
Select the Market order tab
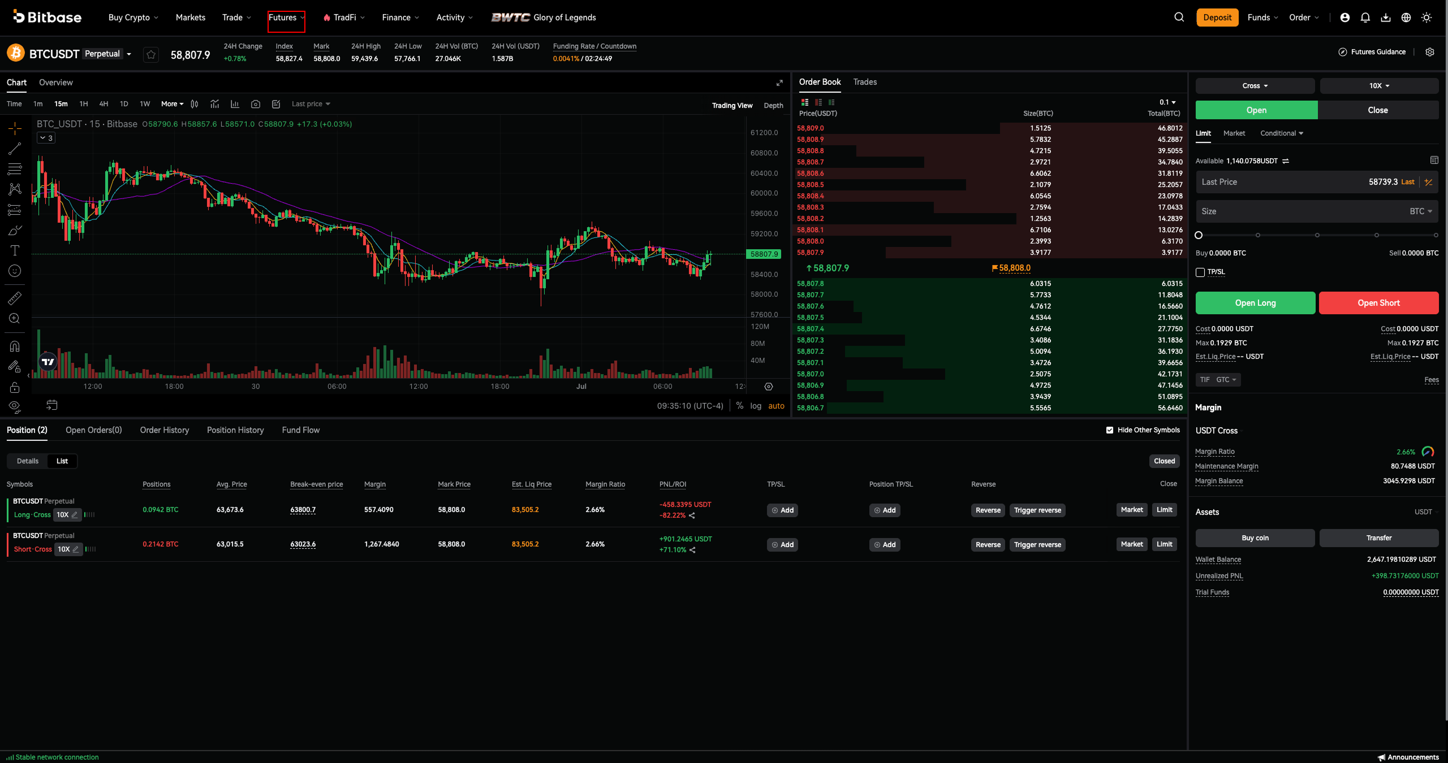[x=1234, y=133]
